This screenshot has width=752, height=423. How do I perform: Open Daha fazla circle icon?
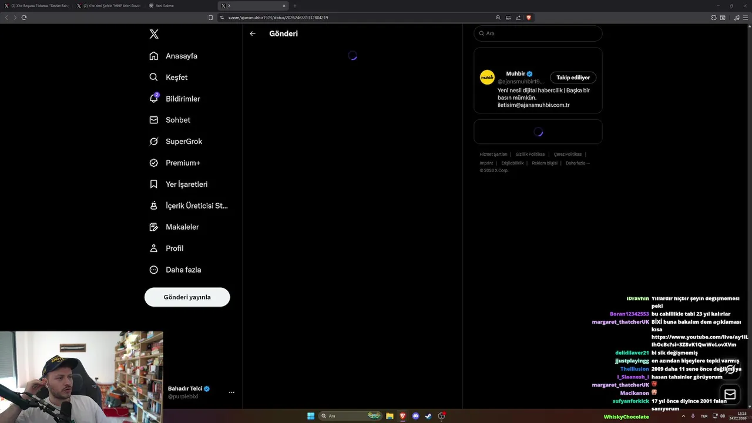[154, 270]
